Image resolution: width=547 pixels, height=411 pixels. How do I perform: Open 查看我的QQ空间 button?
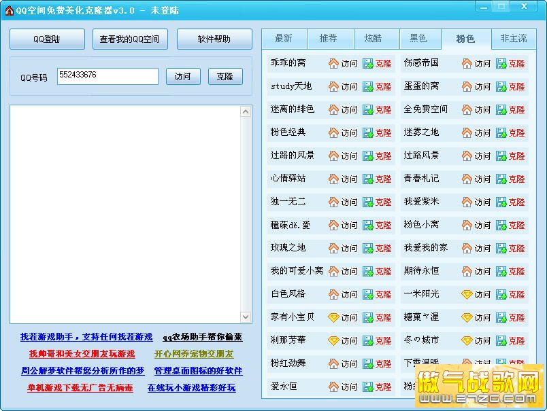[x=130, y=39]
